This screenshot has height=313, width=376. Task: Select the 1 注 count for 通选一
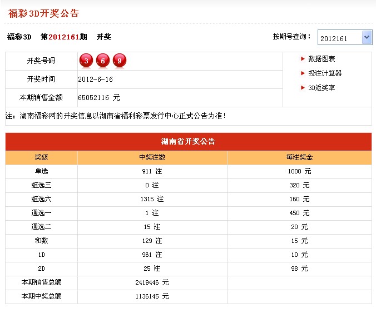[152, 213]
